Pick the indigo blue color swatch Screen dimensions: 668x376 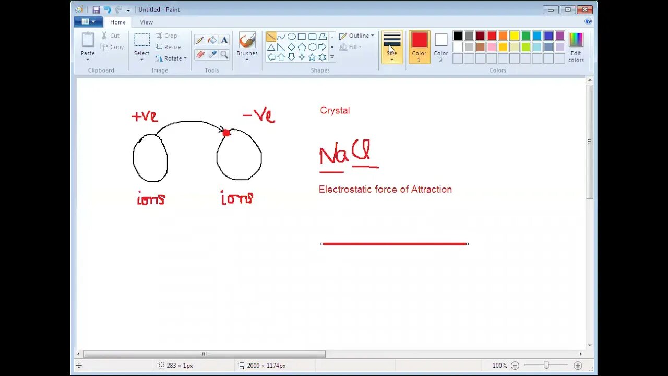[548, 36]
